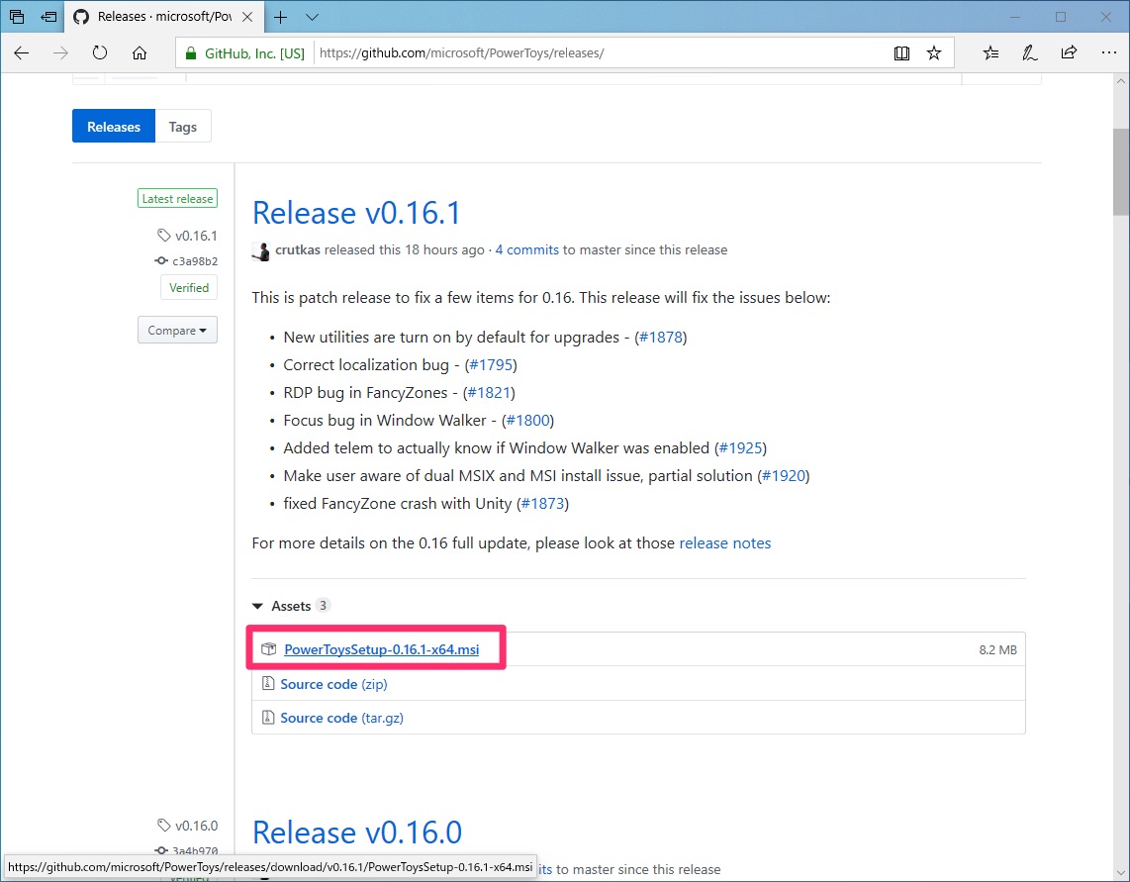Click the msi package icon

pyautogui.click(x=269, y=649)
